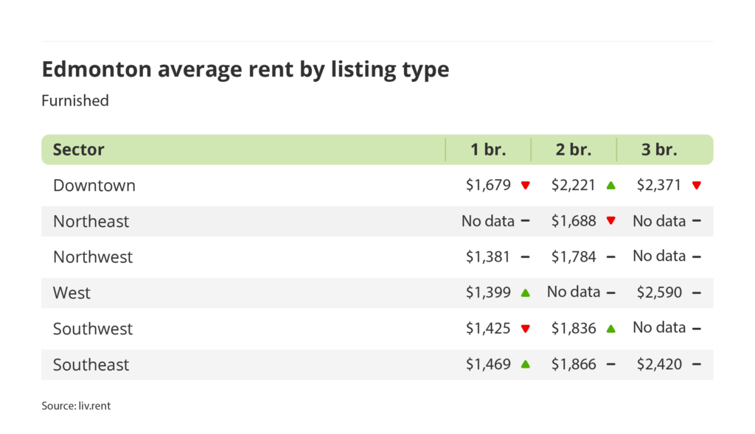Click the red down arrow beside Downtown $1,679
The height and width of the screenshot is (434, 755).
tap(525, 186)
